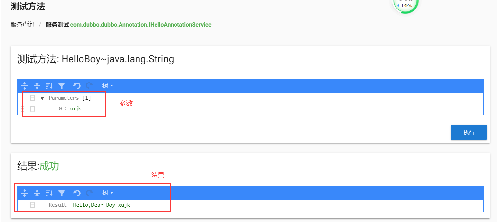Expand all fields in parameters editor

[25, 86]
